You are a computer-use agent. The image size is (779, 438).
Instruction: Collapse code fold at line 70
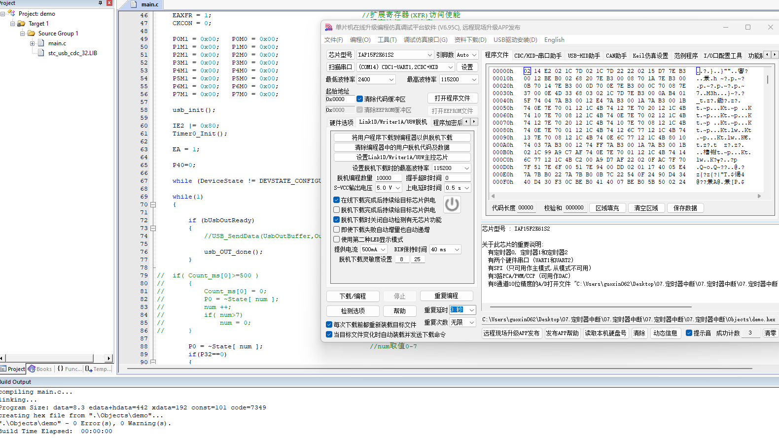click(153, 204)
